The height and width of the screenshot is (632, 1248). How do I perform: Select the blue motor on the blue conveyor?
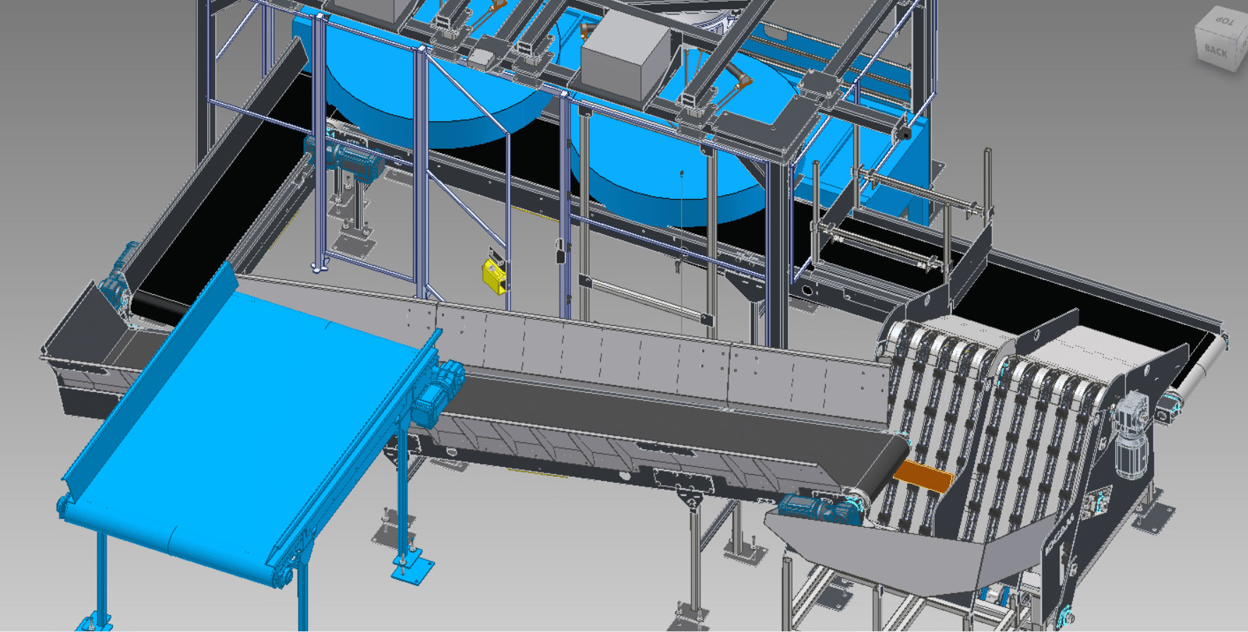438,394
